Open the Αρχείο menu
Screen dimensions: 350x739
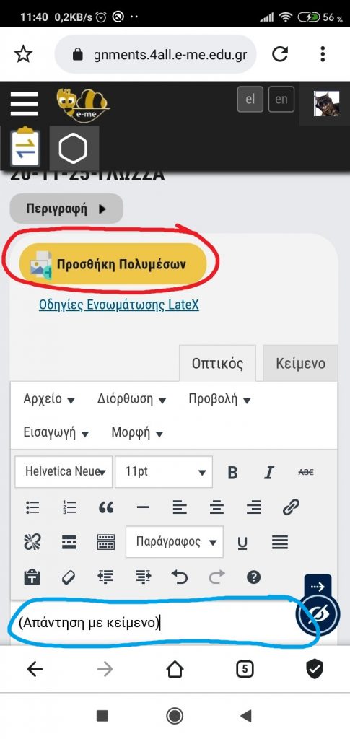(x=49, y=399)
